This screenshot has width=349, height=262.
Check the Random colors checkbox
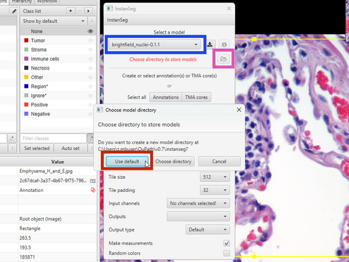coord(226,253)
